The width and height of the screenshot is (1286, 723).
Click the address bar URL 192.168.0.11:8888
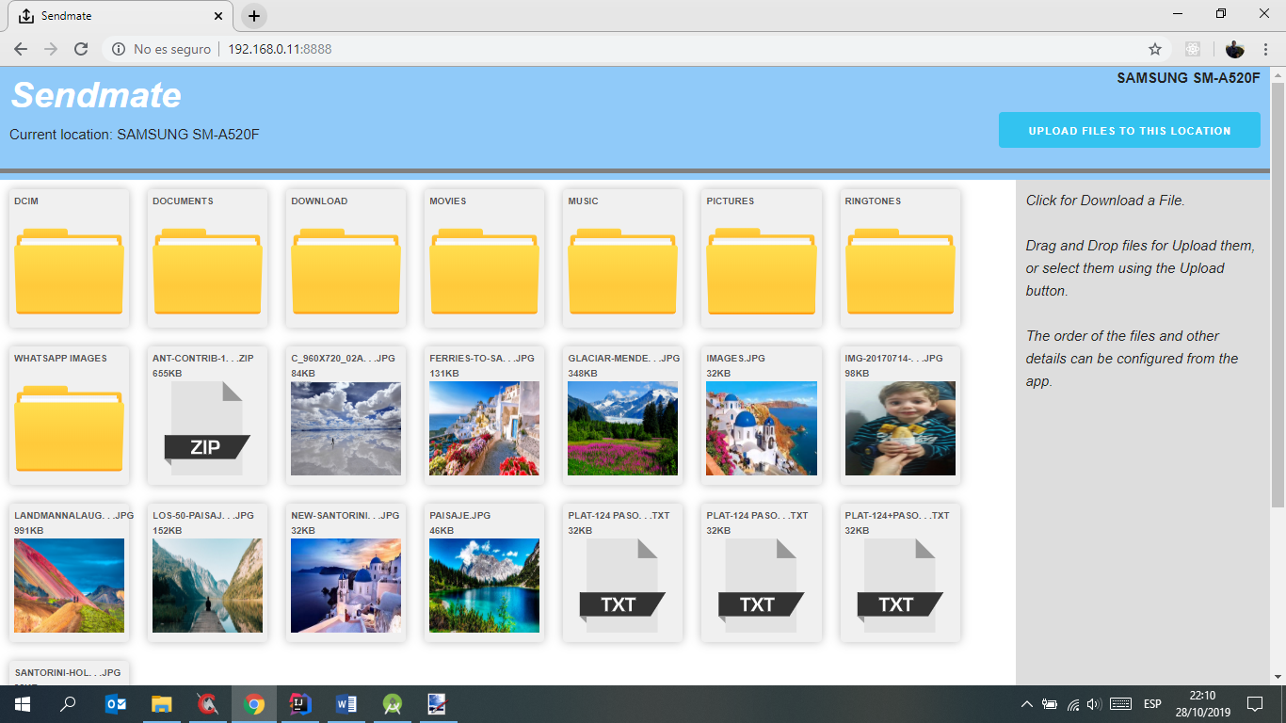click(280, 49)
